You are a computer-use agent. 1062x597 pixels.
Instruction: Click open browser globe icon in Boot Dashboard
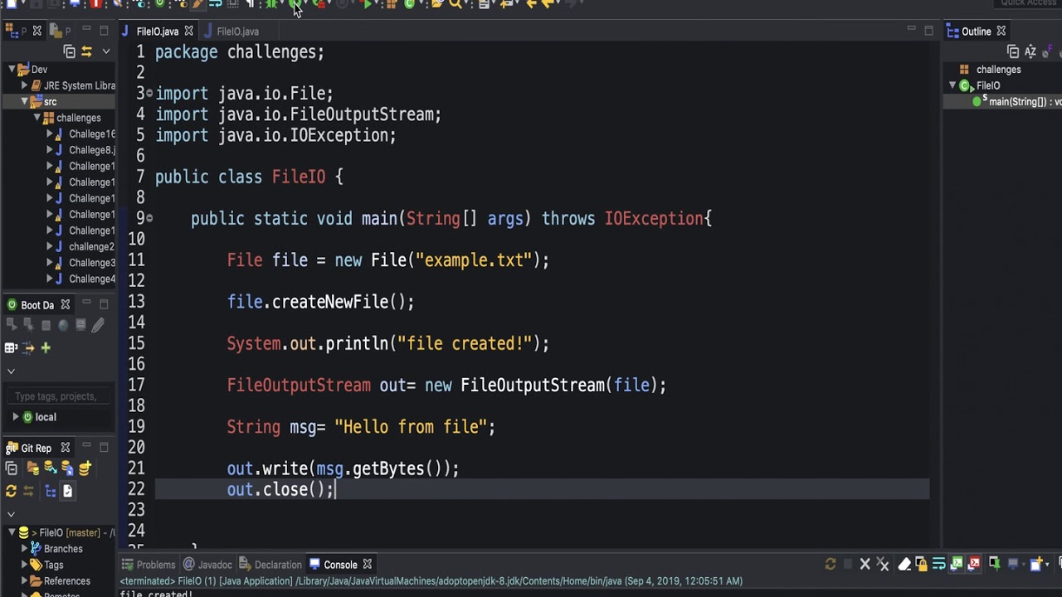point(63,326)
